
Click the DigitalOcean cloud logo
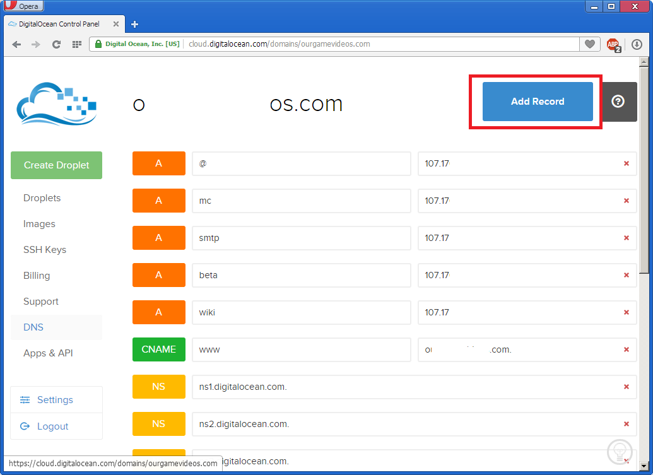click(x=57, y=103)
